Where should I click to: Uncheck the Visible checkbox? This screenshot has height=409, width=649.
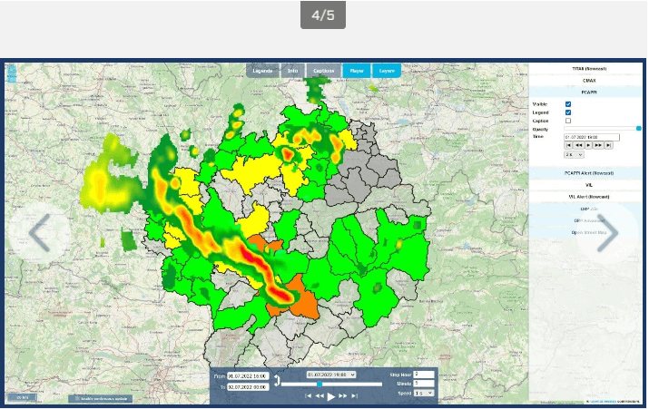(568, 104)
